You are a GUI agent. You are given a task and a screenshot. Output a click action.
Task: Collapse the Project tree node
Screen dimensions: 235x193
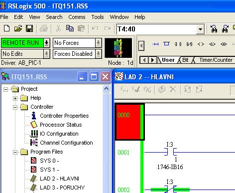click(5, 89)
